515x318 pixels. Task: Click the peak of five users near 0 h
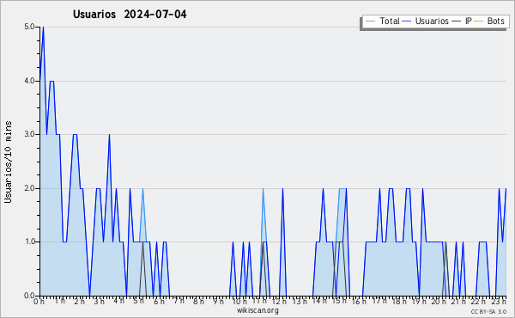tap(43, 28)
